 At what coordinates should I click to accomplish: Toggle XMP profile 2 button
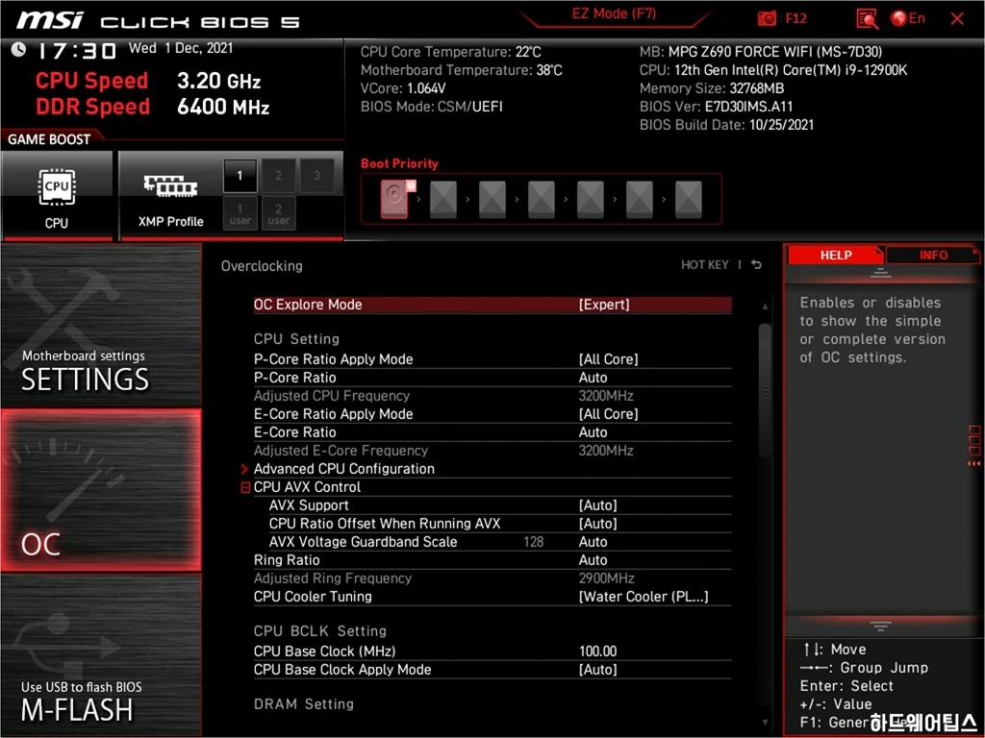point(278,176)
